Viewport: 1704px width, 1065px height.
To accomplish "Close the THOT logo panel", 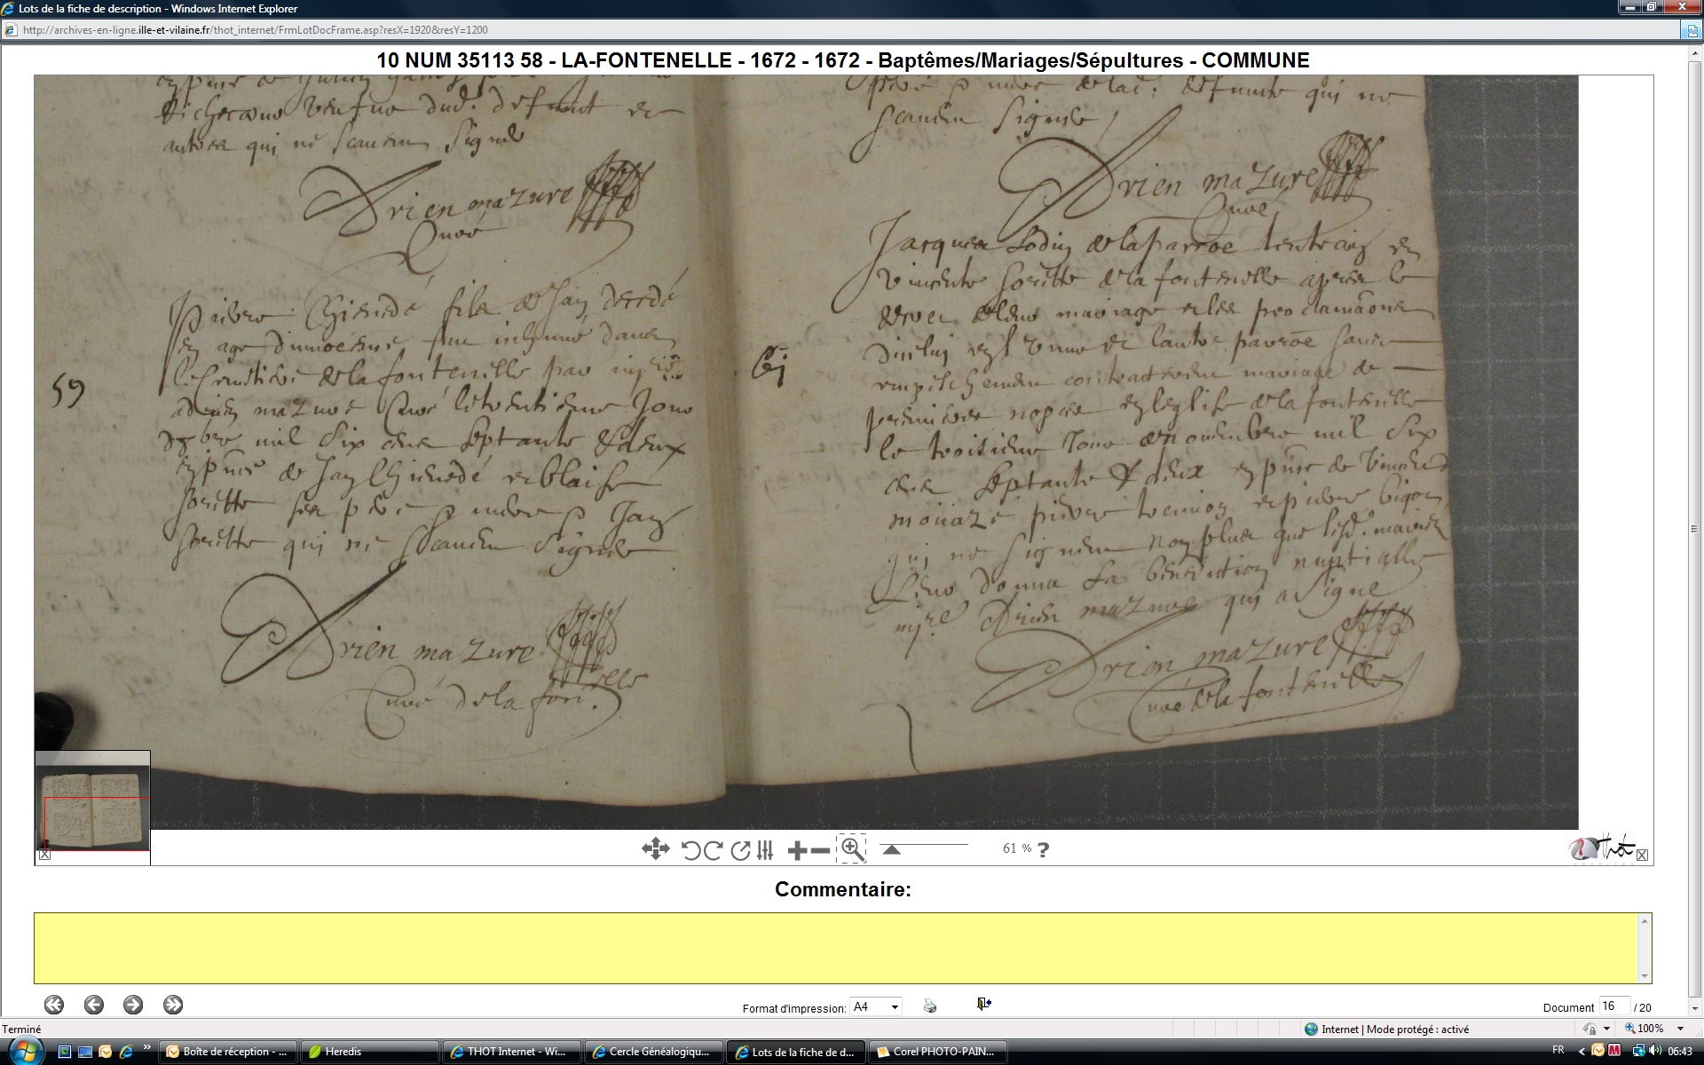I will pyautogui.click(x=1642, y=855).
